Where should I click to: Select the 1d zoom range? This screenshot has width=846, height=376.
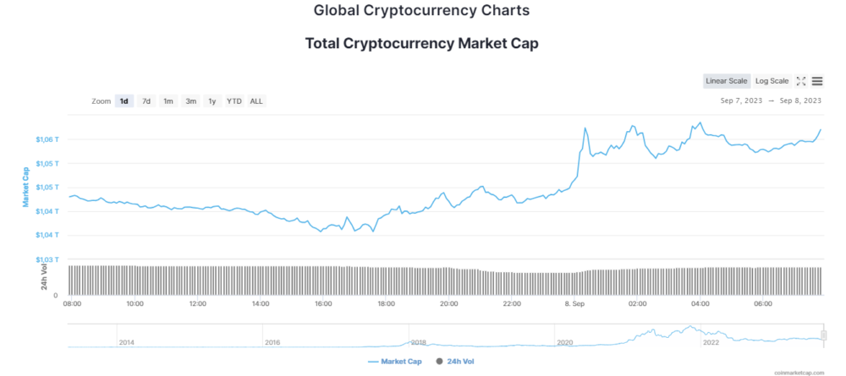point(124,101)
